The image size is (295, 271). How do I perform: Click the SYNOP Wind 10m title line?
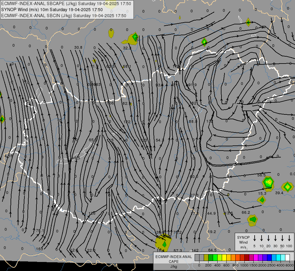(x=52, y=10)
